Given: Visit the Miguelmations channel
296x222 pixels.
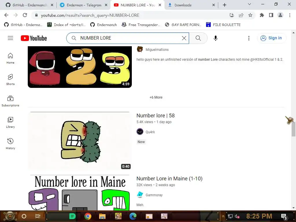Looking at the screenshot, I should coord(157,50).
